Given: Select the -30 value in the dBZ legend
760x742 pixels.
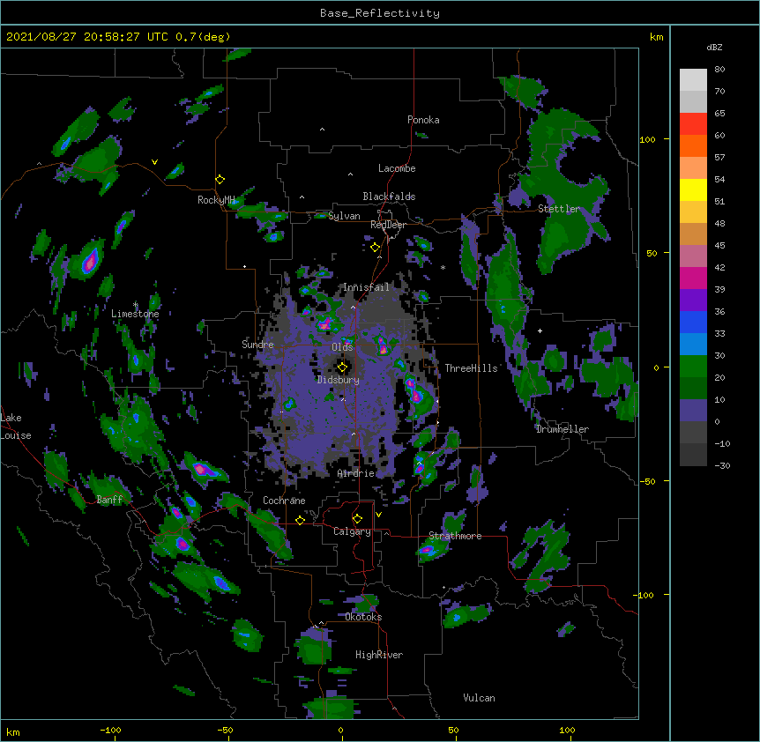Looking at the screenshot, I should coord(722,465).
